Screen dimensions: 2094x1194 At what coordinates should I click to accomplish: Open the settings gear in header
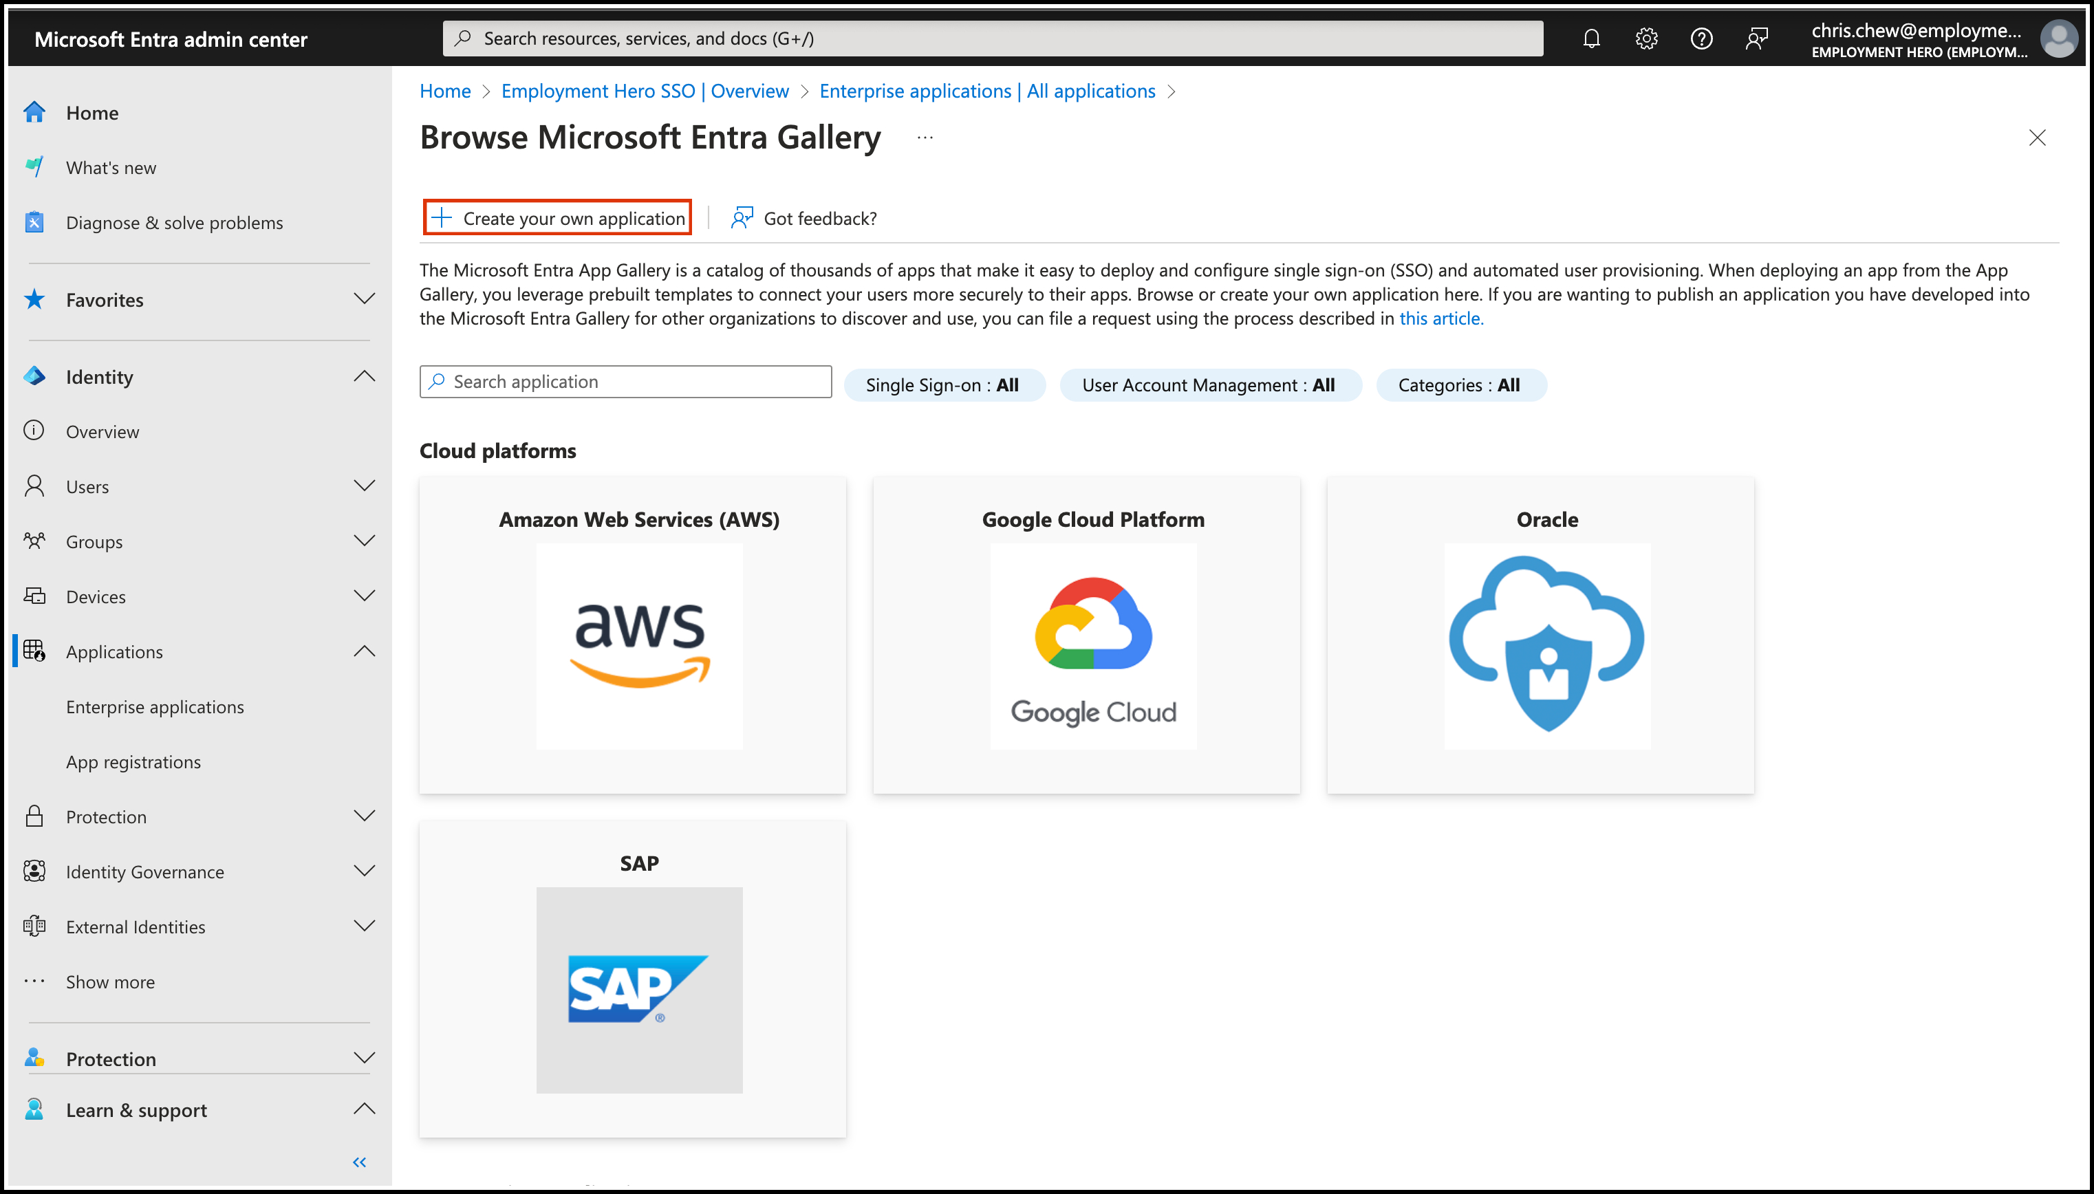pos(1646,39)
